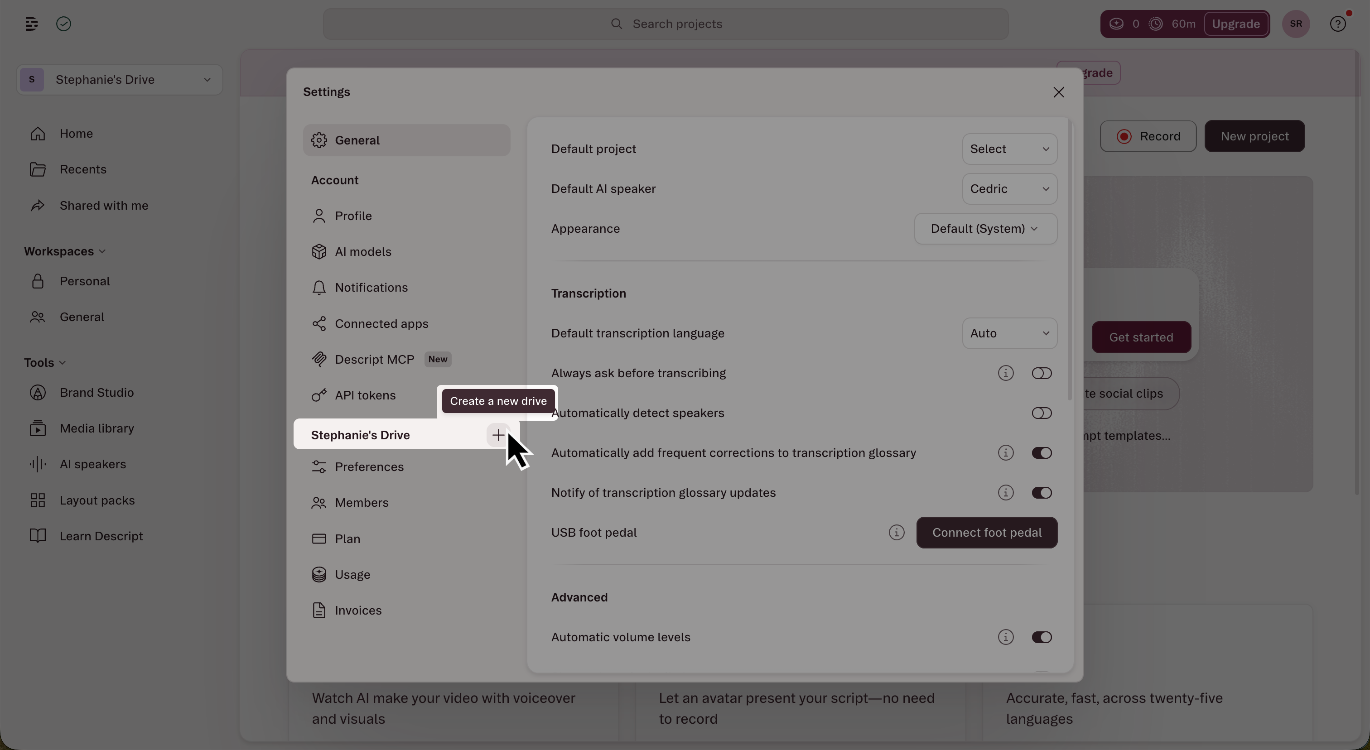Open AI models settings
The height and width of the screenshot is (750, 1370).
point(406,252)
